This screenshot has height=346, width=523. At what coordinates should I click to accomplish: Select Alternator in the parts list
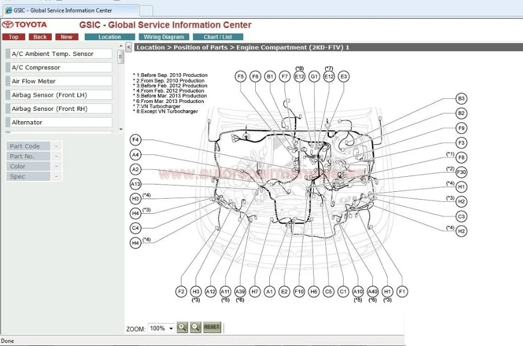[x=59, y=122]
